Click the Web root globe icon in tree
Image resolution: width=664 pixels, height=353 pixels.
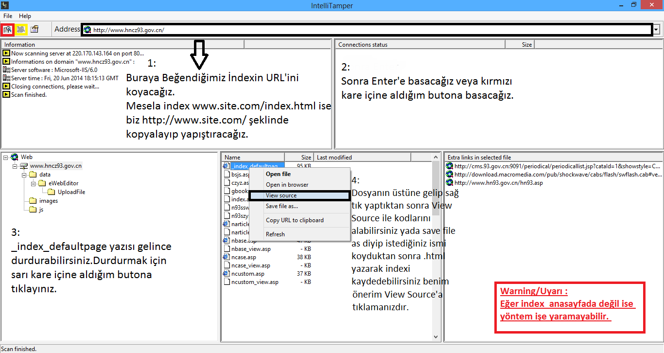click(14, 157)
